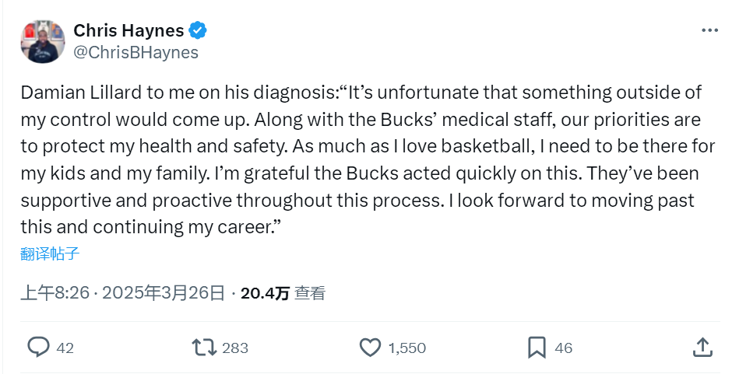
Task: Open the 上午8:26 · 2025年3月26日 timestamp
Action: click(x=122, y=293)
